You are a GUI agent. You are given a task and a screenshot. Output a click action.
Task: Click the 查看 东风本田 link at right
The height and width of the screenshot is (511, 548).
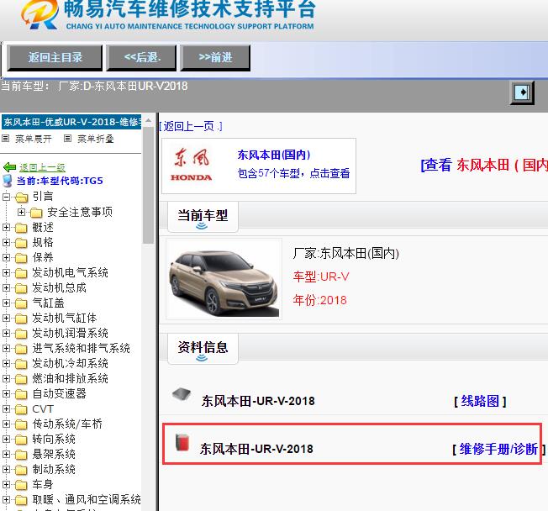click(x=484, y=165)
